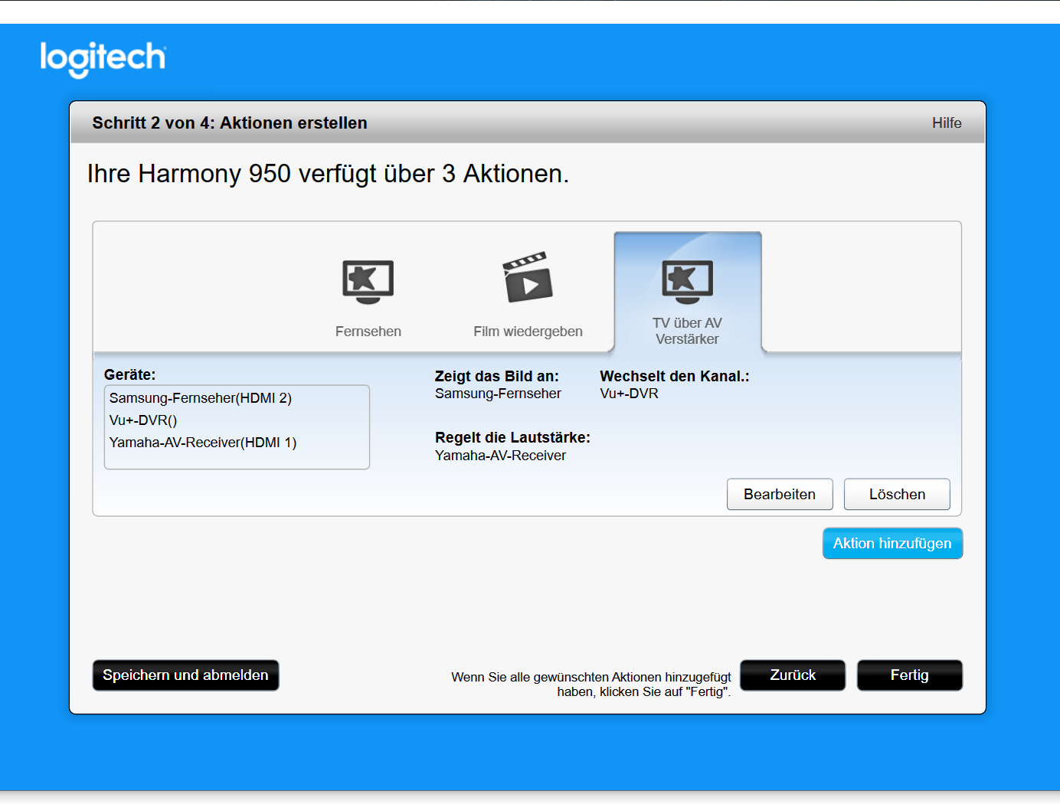The height and width of the screenshot is (804, 1060).
Task: Click Speichern und abmelden button
Action: tap(185, 675)
